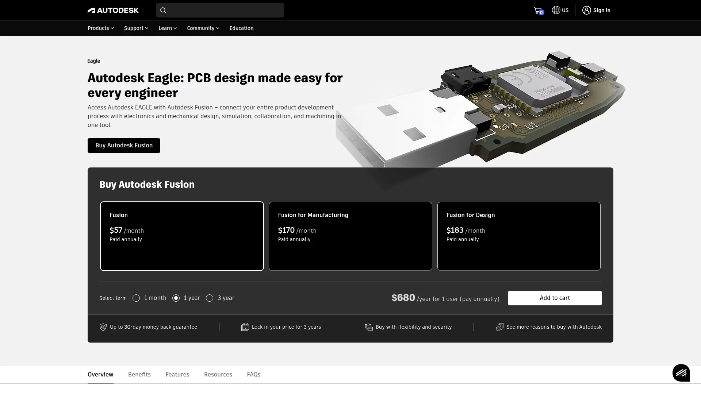
Task: Switch to the Overview tab
Action: (100, 374)
